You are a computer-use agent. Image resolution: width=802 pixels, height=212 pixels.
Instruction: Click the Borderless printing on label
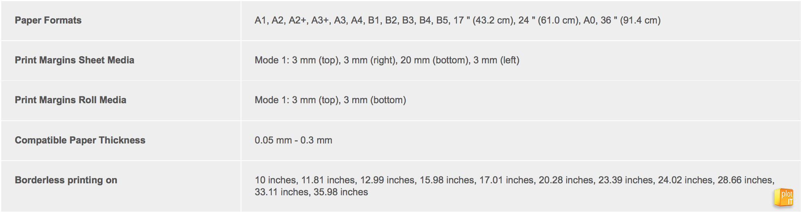point(66,180)
